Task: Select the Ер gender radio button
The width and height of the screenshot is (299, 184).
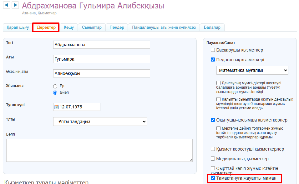Action: 55,86
